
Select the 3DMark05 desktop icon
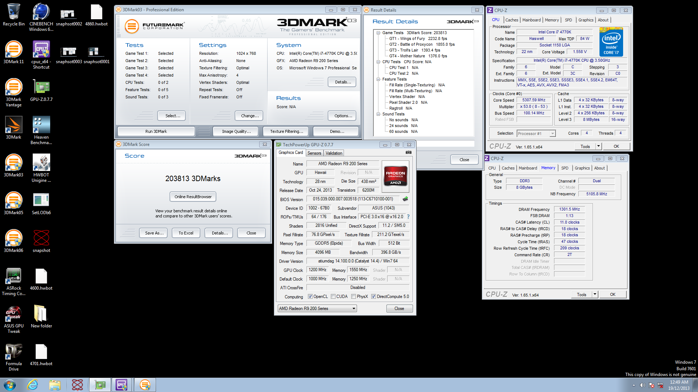point(14,203)
